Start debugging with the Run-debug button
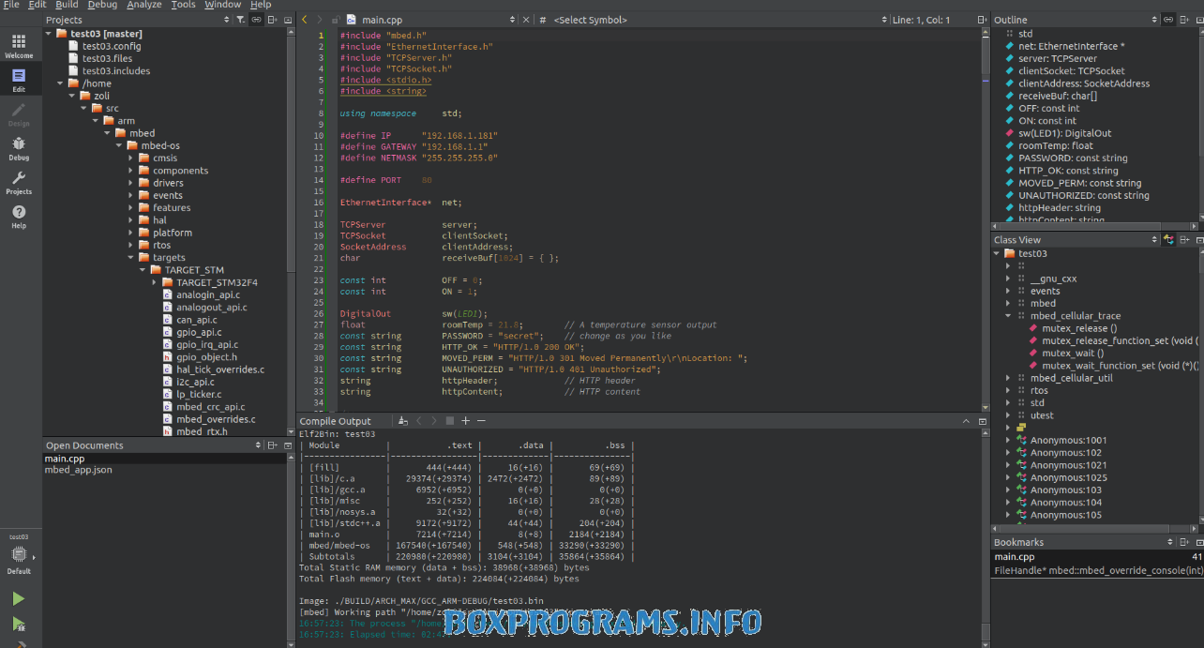1204x648 pixels. (x=19, y=624)
